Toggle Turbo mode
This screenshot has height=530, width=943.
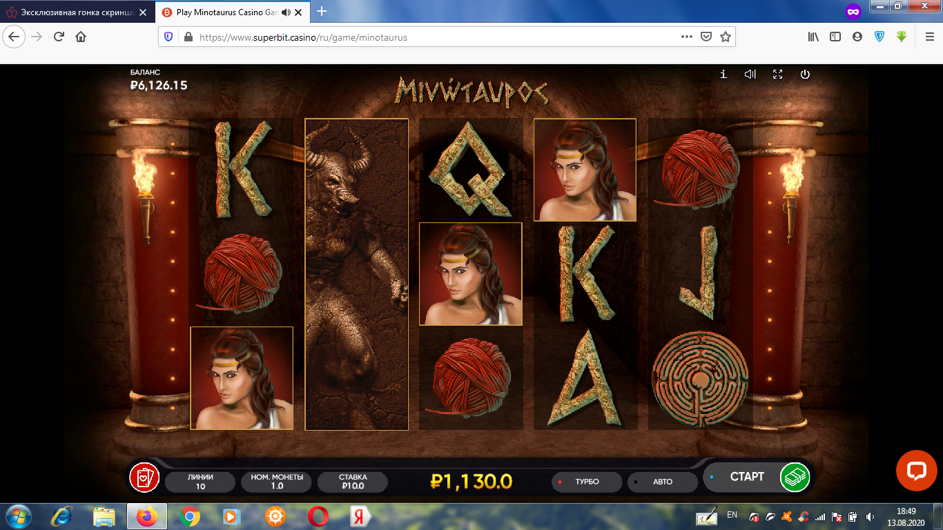click(587, 482)
